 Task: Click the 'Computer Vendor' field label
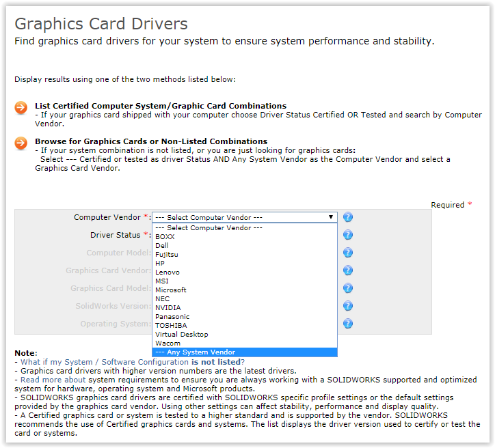pyautogui.click(x=107, y=217)
